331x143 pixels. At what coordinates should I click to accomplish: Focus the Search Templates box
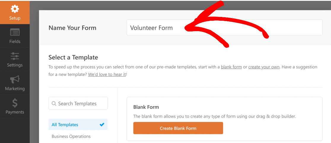pos(78,103)
